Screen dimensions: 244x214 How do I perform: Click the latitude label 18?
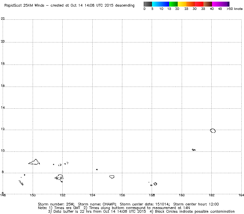3,64
